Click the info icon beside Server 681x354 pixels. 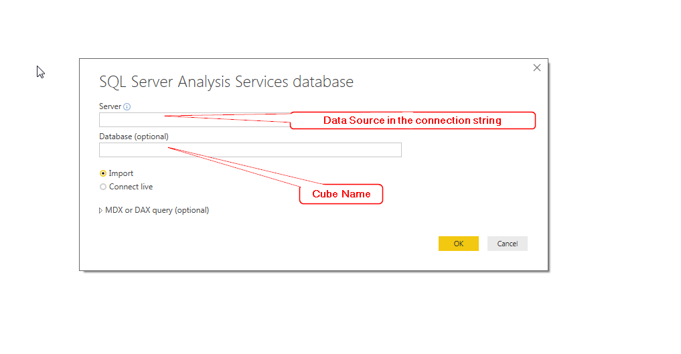pos(127,106)
